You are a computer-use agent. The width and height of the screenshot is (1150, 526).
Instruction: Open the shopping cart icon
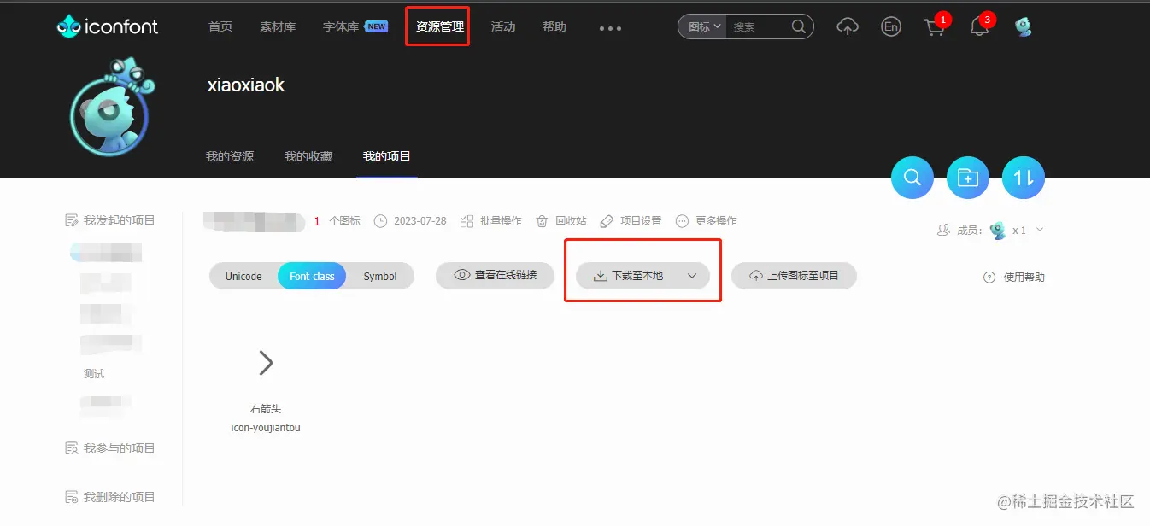[x=934, y=27]
